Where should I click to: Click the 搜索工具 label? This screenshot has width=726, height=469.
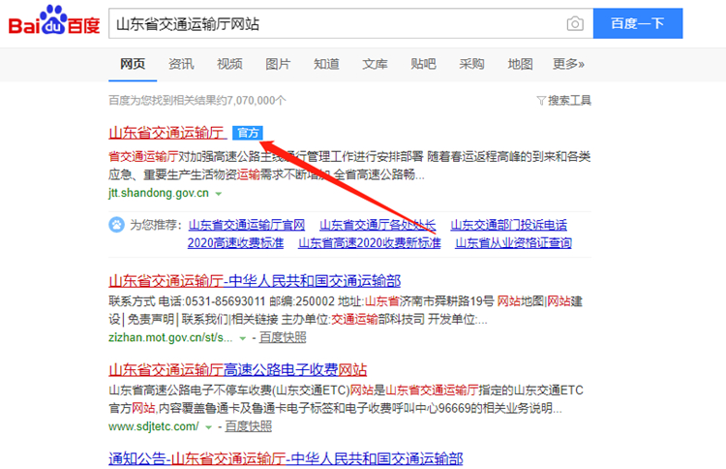point(569,101)
